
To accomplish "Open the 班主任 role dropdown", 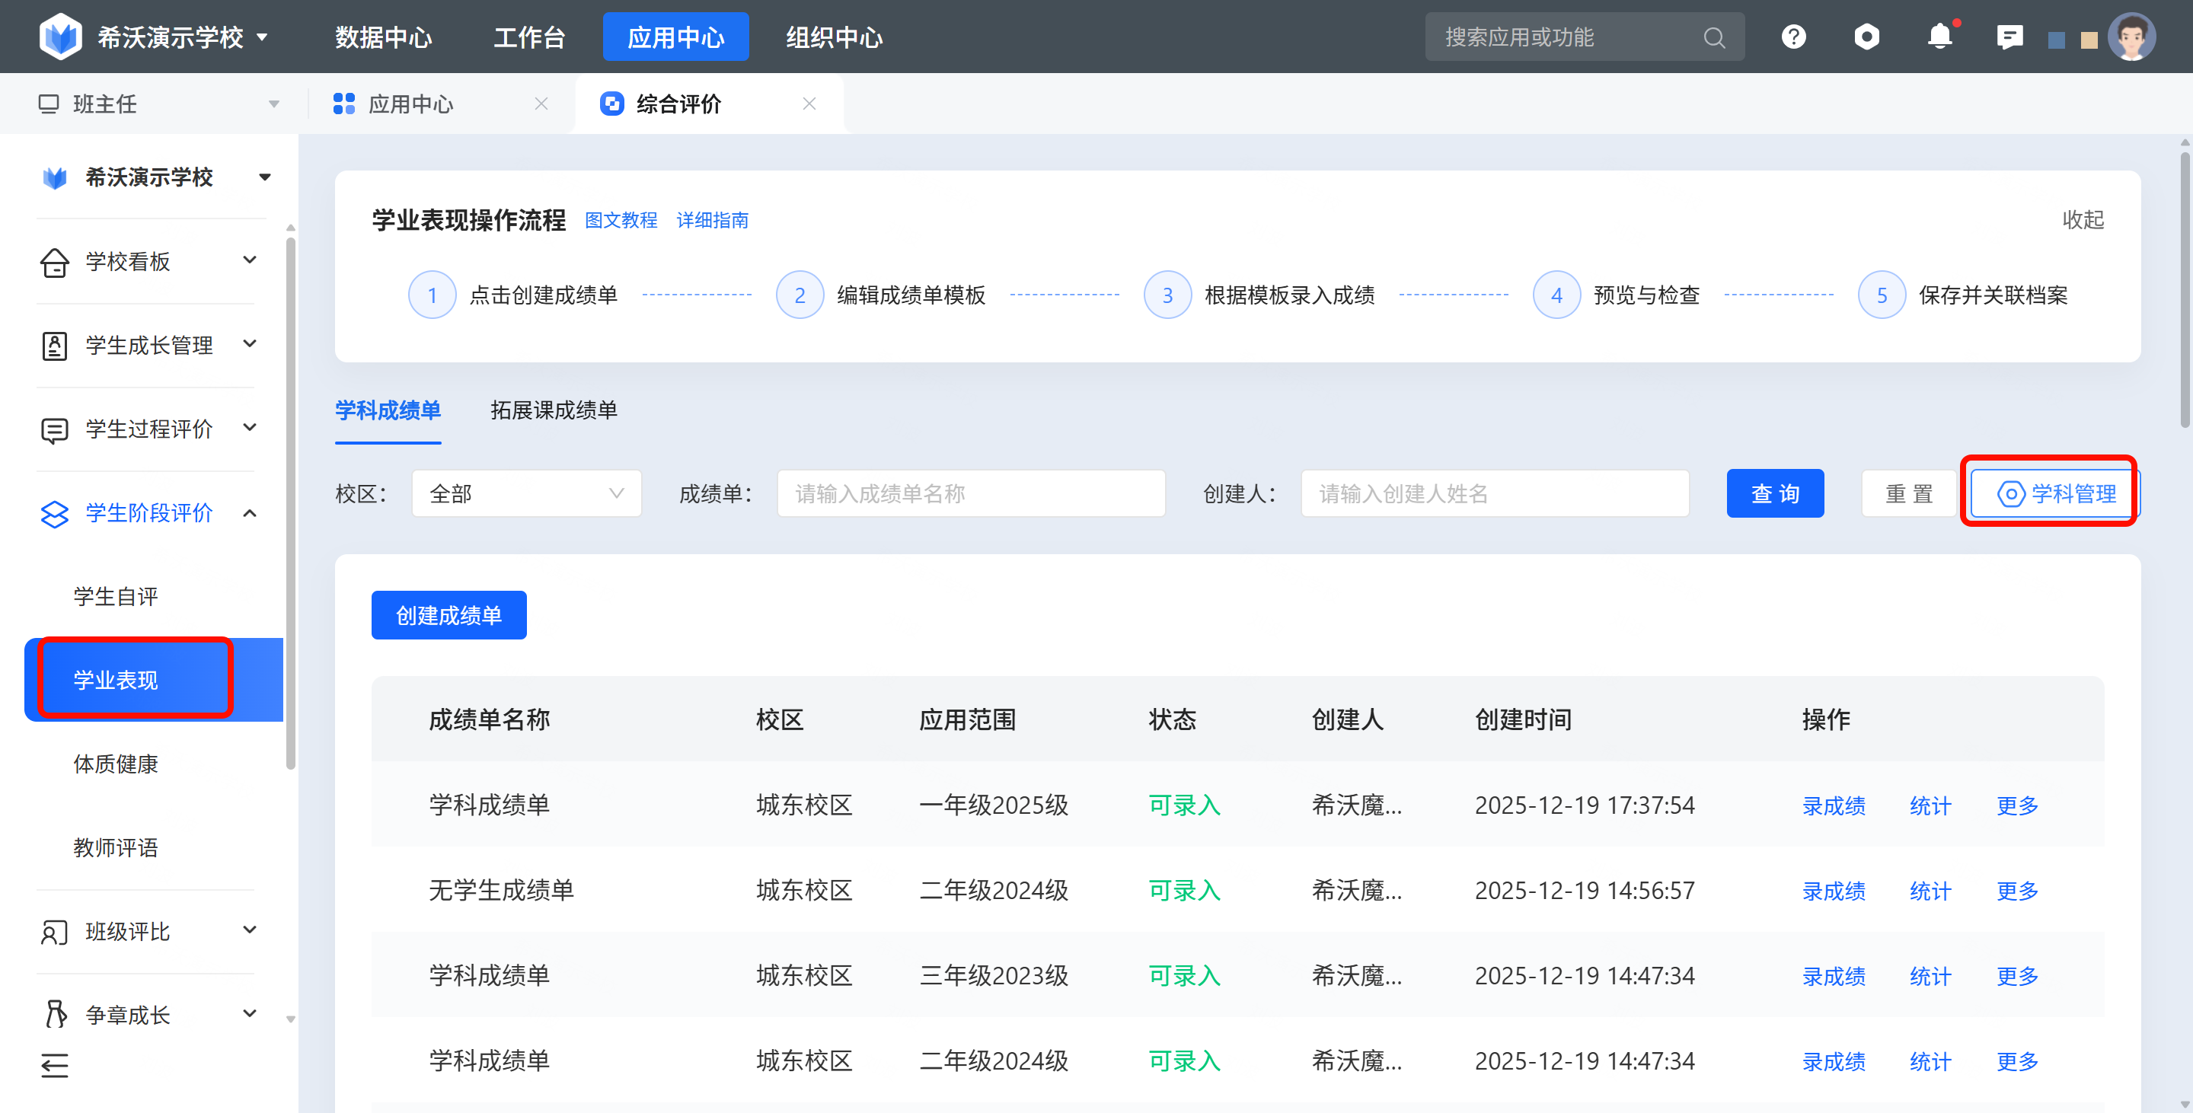I will coord(158,104).
